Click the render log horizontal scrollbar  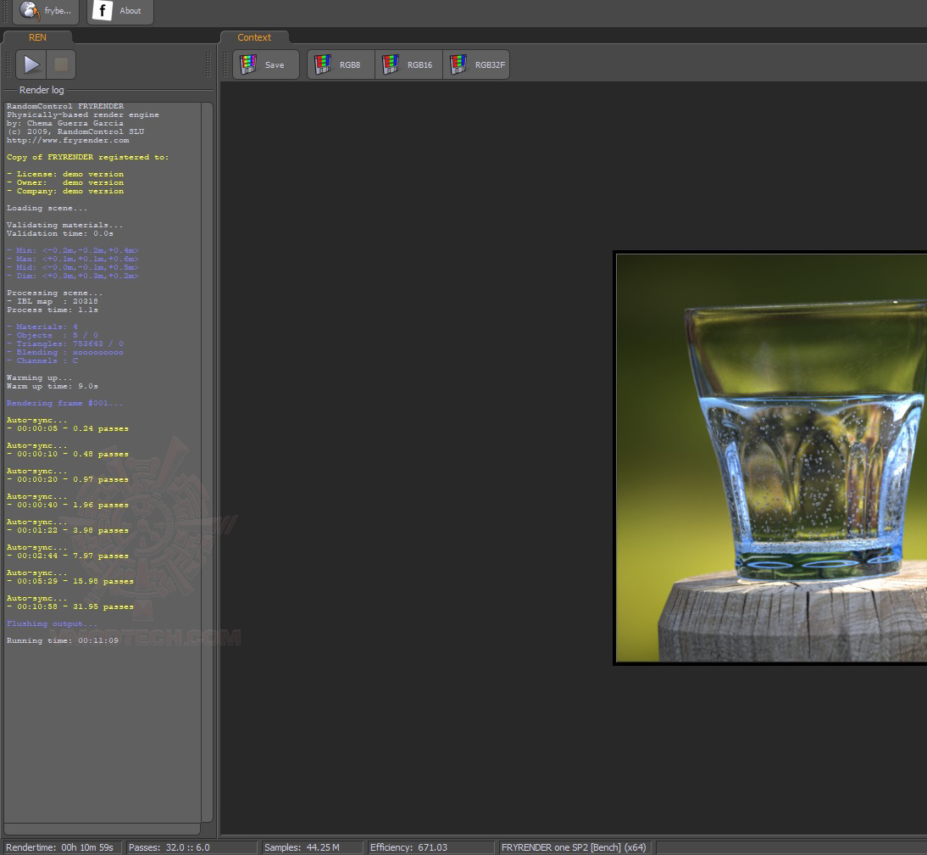(x=103, y=829)
